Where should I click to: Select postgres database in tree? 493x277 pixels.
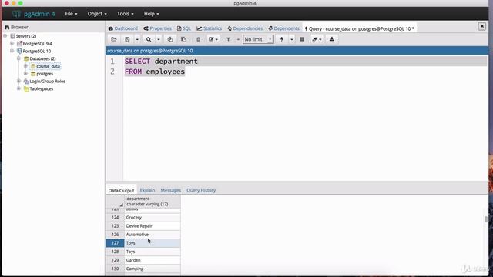45,74
